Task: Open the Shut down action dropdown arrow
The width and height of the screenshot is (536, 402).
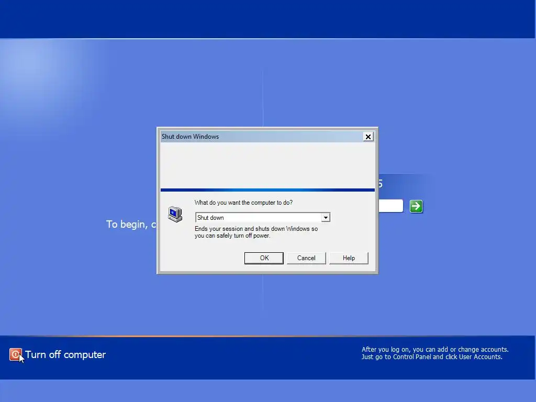Action: point(326,217)
